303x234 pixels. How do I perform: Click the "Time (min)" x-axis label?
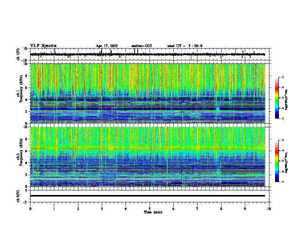pos(153,212)
